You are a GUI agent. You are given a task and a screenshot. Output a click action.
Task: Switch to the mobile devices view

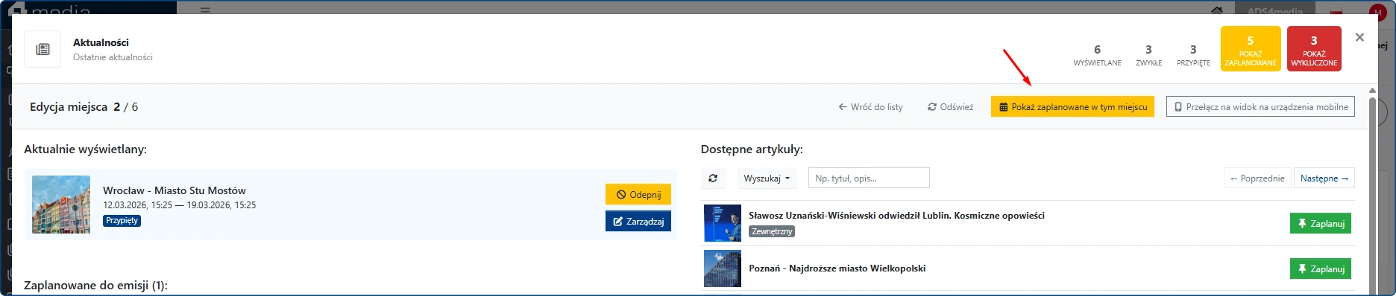pos(1260,107)
